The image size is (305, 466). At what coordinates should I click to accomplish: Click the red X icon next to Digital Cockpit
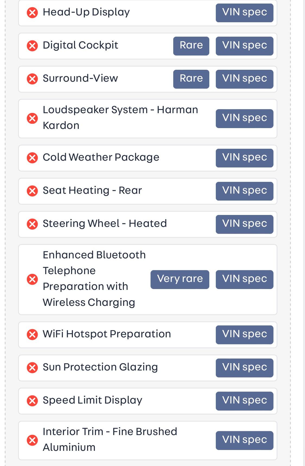pyautogui.click(x=32, y=46)
